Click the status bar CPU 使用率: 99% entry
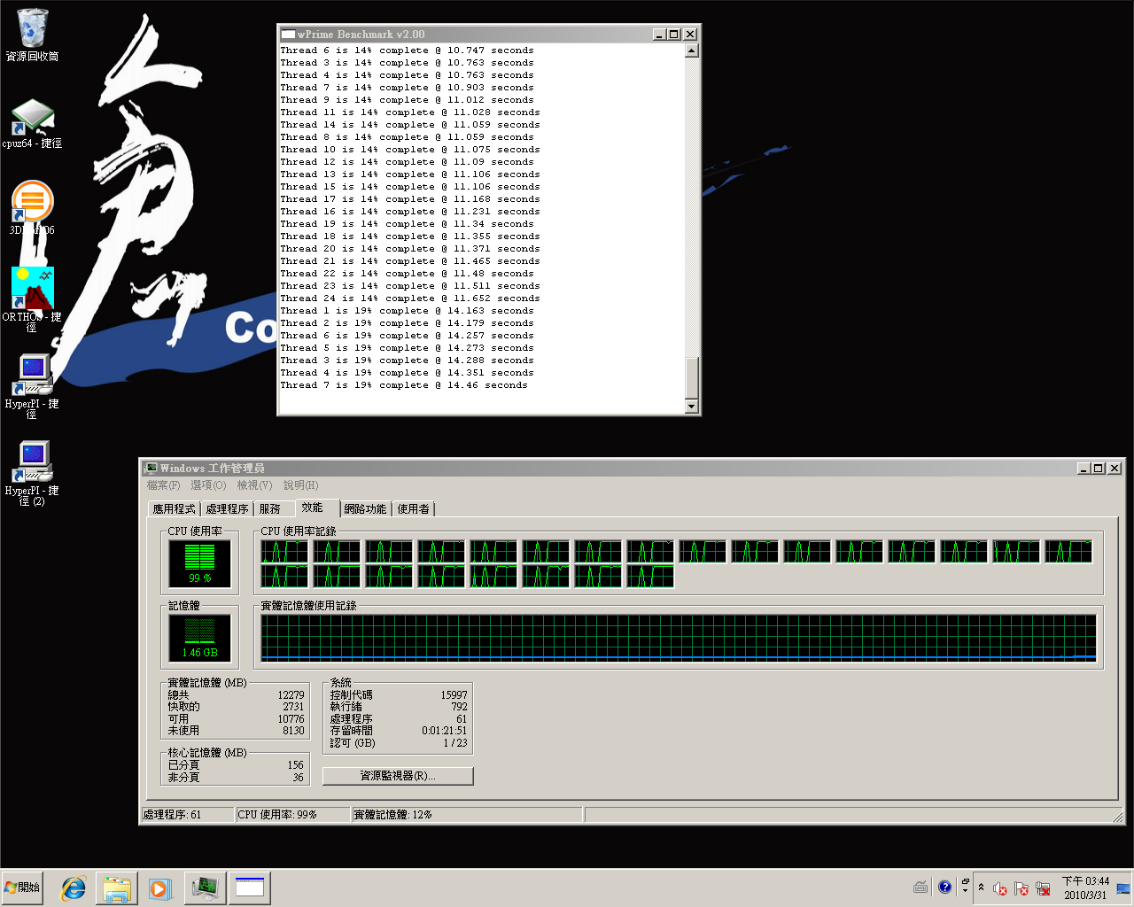This screenshot has height=907, width=1134. click(293, 815)
